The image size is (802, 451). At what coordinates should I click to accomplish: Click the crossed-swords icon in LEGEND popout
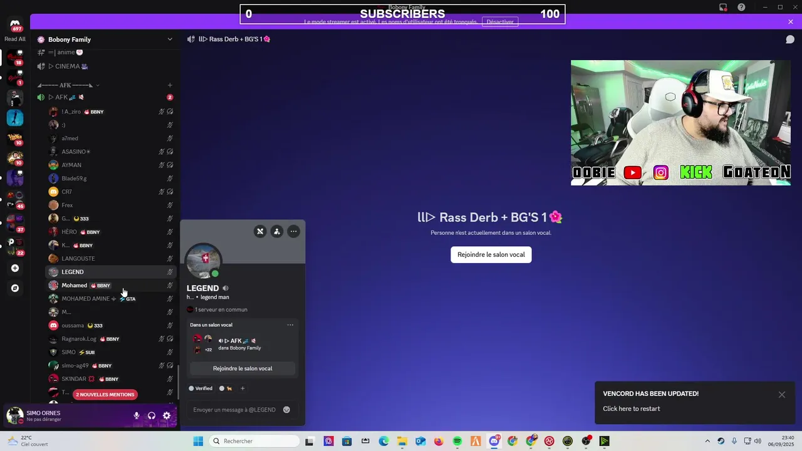pos(260,231)
